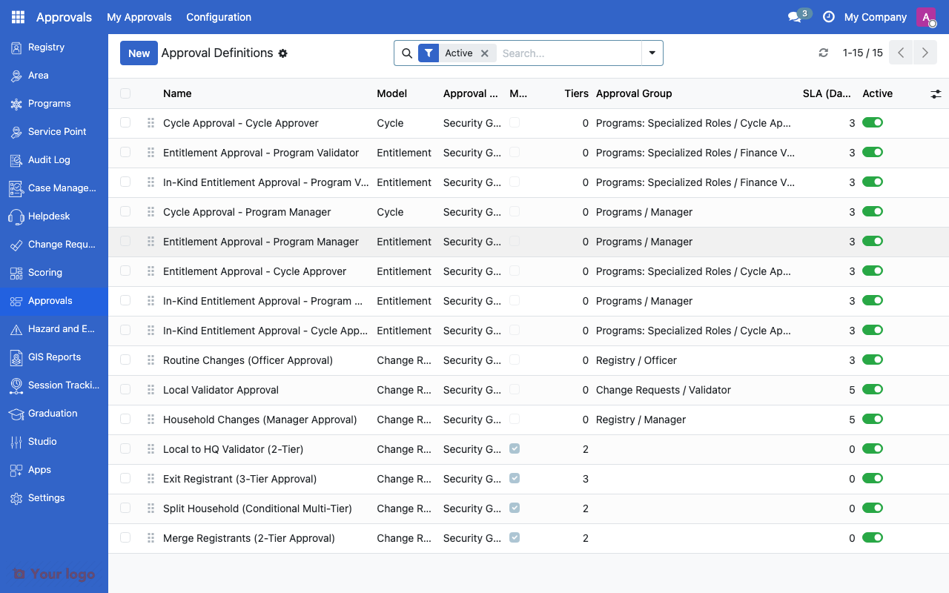Viewport: 949px width, 593px height.
Task: Sort by SLA days column header
Action: click(827, 93)
